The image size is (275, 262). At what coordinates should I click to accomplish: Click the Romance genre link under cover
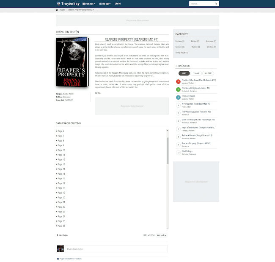click(x=67, y=97)
